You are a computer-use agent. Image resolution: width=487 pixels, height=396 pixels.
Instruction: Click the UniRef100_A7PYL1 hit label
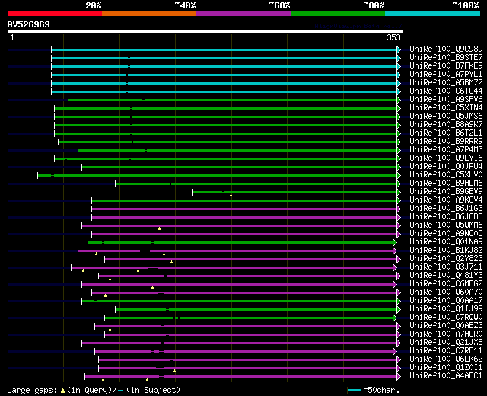(446, 75)
